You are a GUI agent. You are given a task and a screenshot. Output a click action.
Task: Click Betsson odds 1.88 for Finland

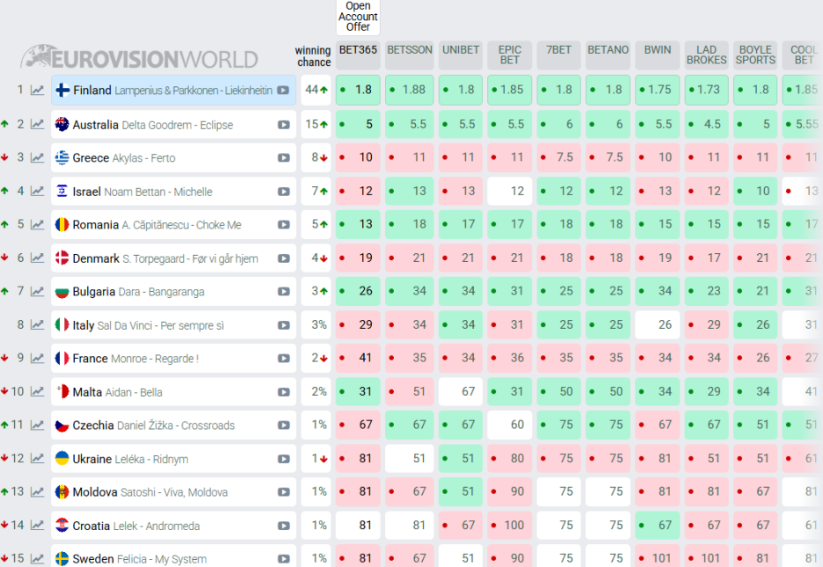click(x=410, y=90)
